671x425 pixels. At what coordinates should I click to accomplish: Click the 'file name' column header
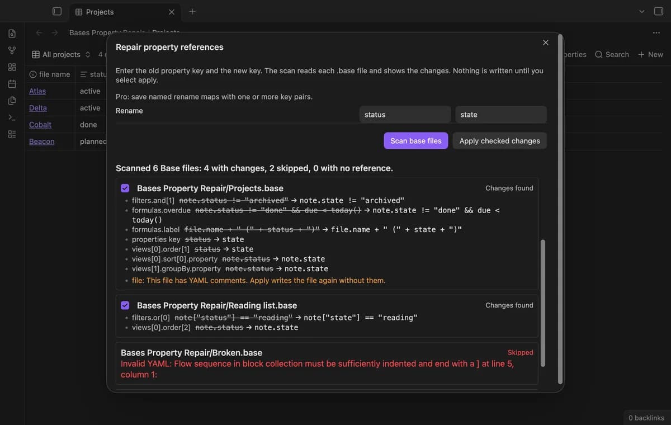point(50,74)
